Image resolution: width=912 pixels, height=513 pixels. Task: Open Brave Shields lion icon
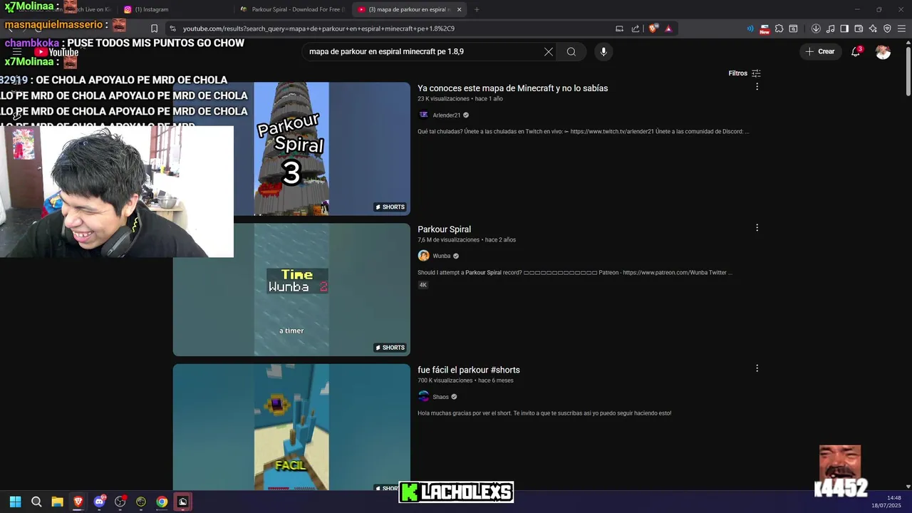(x=653, y=28)
